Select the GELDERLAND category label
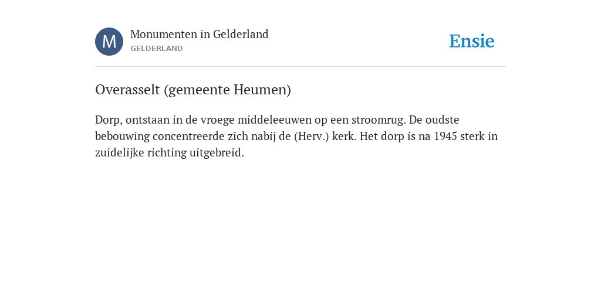Screen dimensions: 601x300 point(156,49)
